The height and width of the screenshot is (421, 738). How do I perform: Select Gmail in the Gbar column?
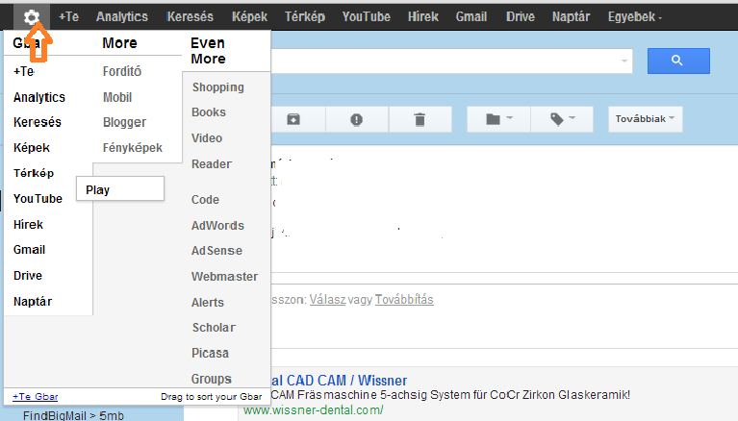[29, 250]
